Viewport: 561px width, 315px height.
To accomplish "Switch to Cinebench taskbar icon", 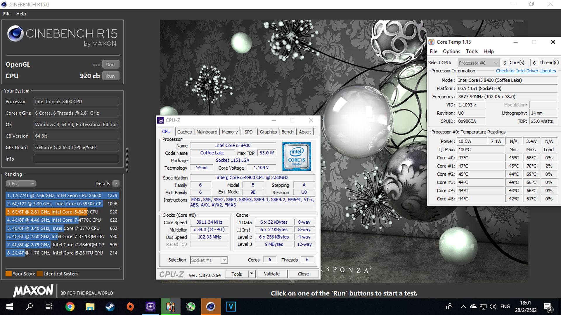I will [211, 307].
